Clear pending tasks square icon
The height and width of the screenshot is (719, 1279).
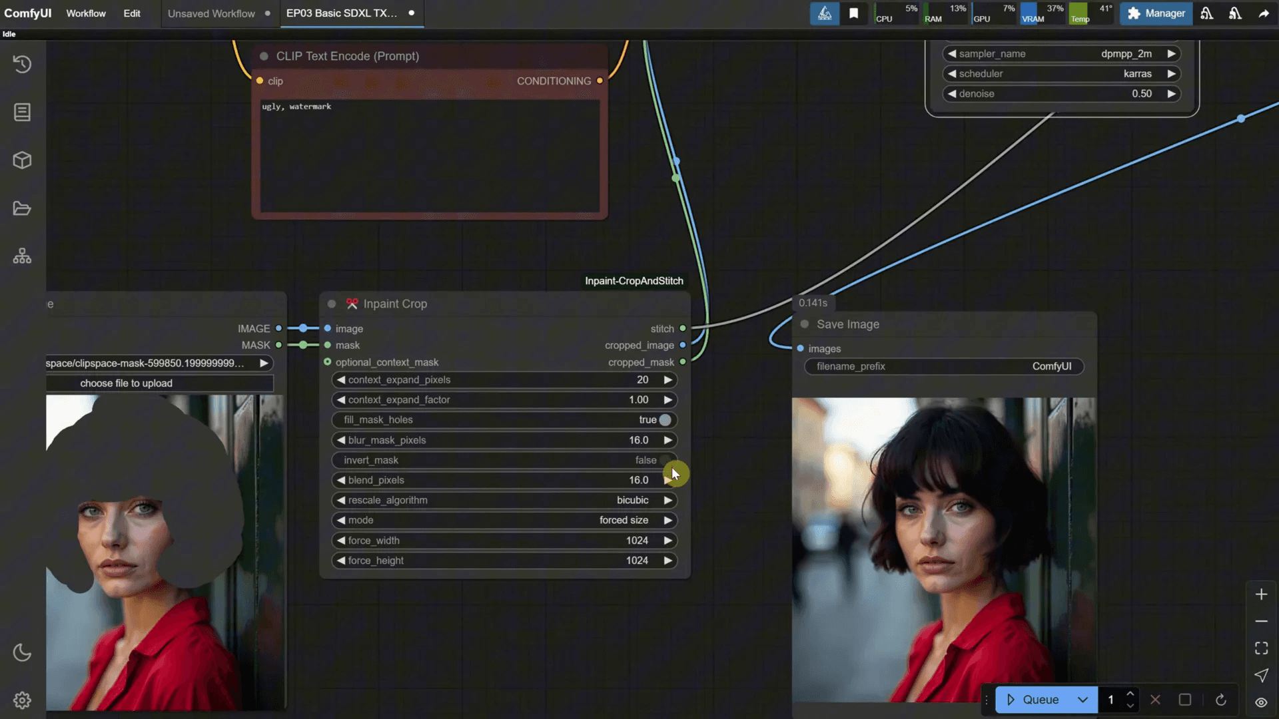(x=1185, y=700)
